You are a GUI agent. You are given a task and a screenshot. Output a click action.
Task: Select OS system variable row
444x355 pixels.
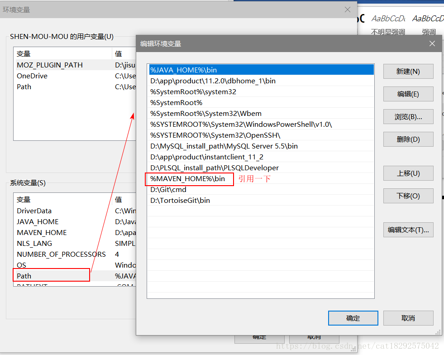[75, 265]
